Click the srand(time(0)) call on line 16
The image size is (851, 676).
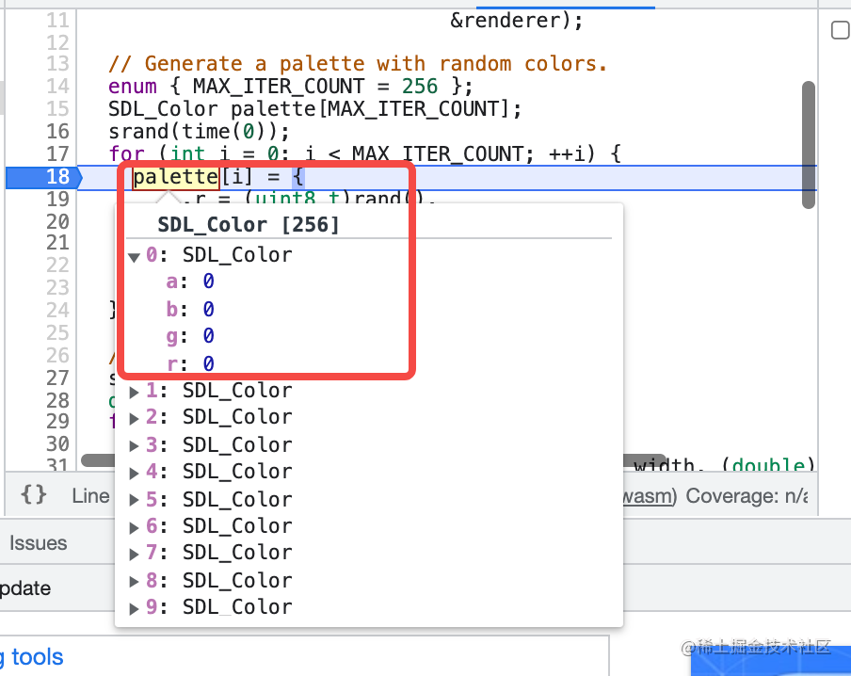199,132
